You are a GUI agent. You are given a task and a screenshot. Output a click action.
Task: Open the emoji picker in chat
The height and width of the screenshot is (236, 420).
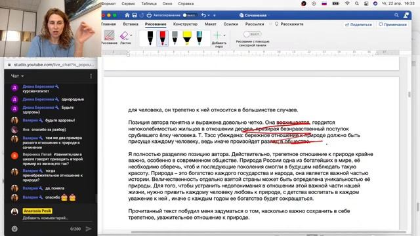14,229
